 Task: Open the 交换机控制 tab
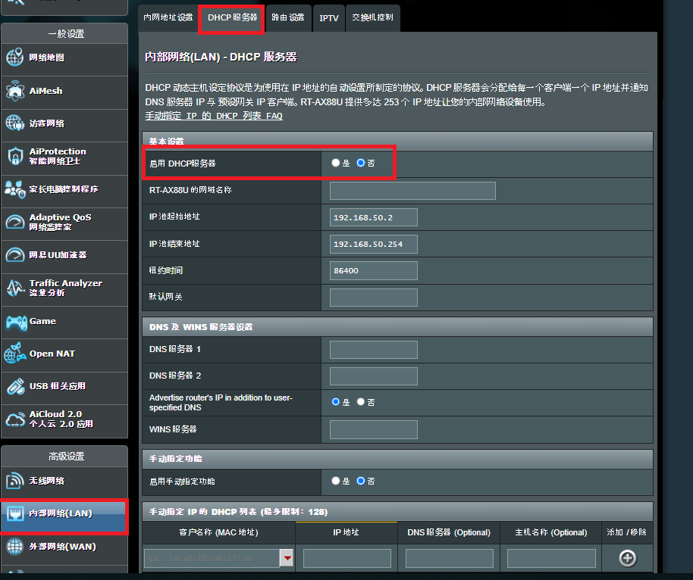(x=372, y=17)
